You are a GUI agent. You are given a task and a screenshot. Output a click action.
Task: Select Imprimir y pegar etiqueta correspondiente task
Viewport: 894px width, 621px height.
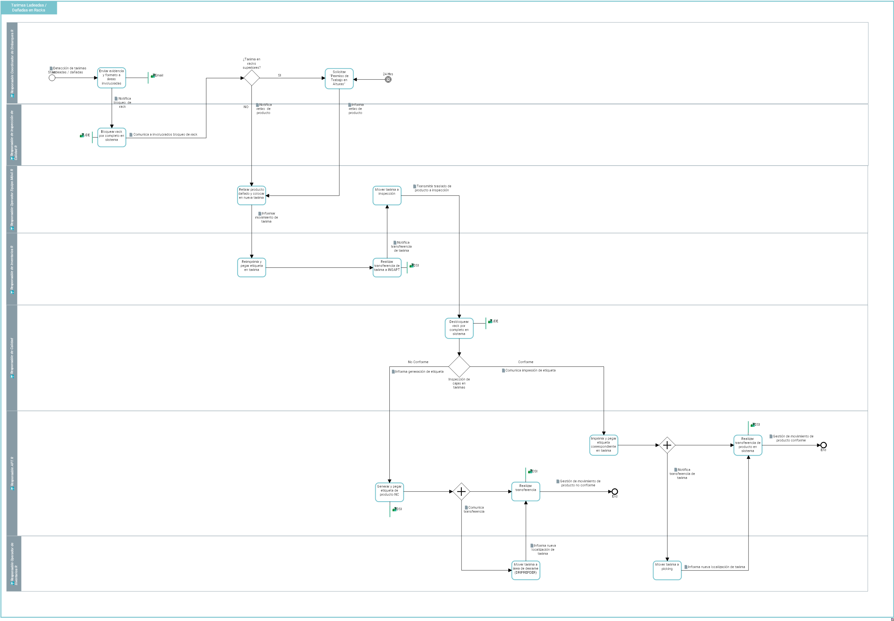click(604, 445)
